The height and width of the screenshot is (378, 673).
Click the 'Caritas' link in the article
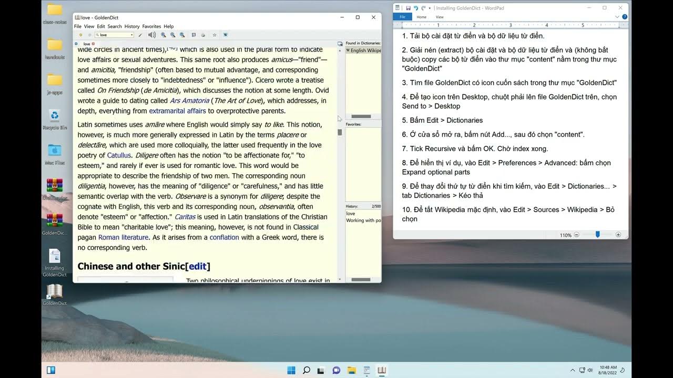point(185,217)
